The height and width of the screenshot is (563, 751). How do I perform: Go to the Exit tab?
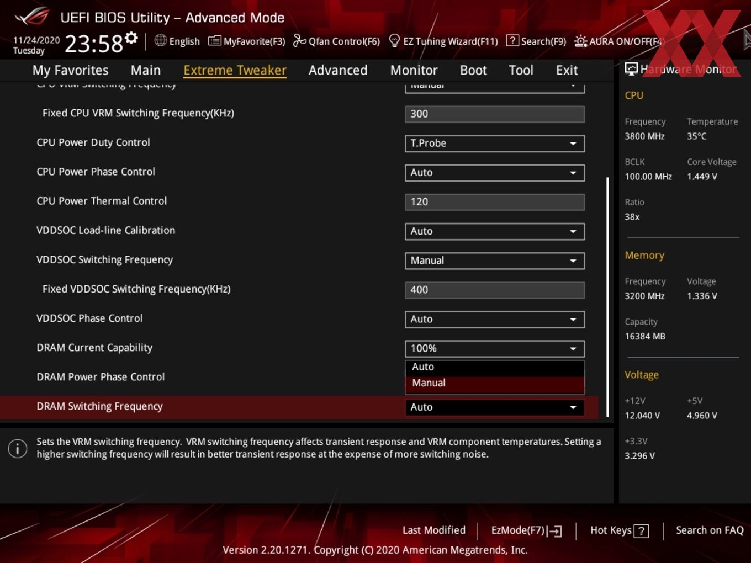pos(567,70)
